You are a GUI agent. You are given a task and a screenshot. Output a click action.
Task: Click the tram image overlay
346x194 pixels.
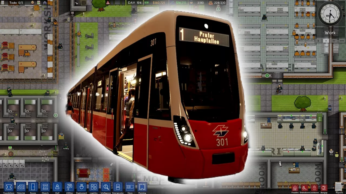coord(157,97)
